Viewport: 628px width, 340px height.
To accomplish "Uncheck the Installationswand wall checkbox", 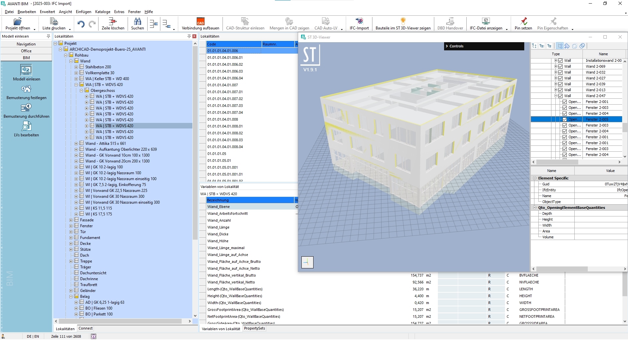I will [x=560, y=60].
